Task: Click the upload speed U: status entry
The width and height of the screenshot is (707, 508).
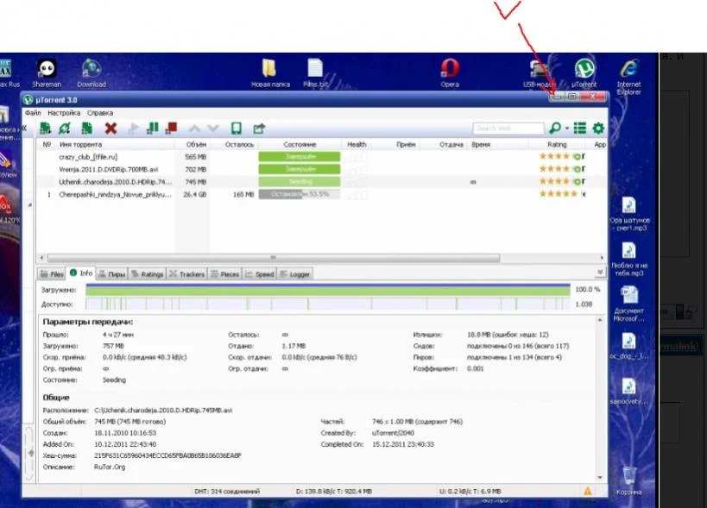Action: [x=470, y=492]
